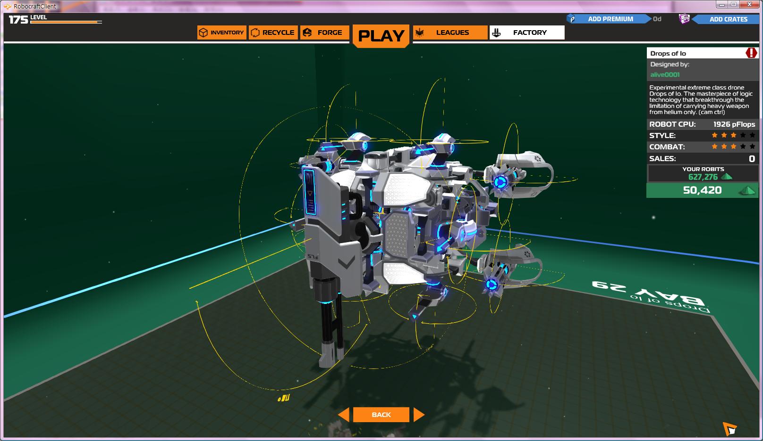Click the player level 175 indicator
The image size is (763, 441).
click(x=18, y=19)
